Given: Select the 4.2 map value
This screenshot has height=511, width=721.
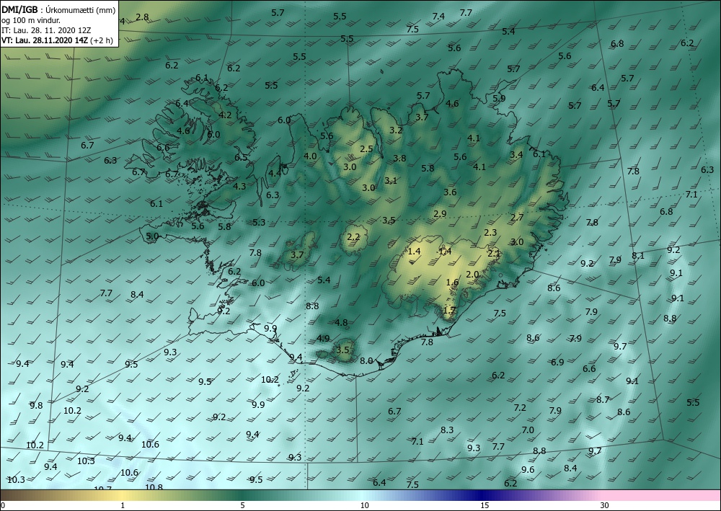Looking at the screenshot, I should coord(225,115).
